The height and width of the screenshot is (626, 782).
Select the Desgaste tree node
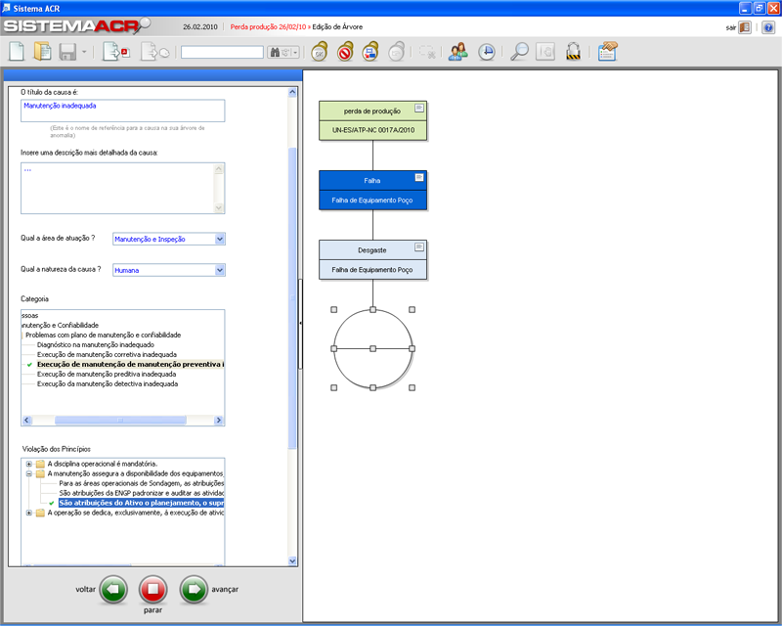point(372,259)
